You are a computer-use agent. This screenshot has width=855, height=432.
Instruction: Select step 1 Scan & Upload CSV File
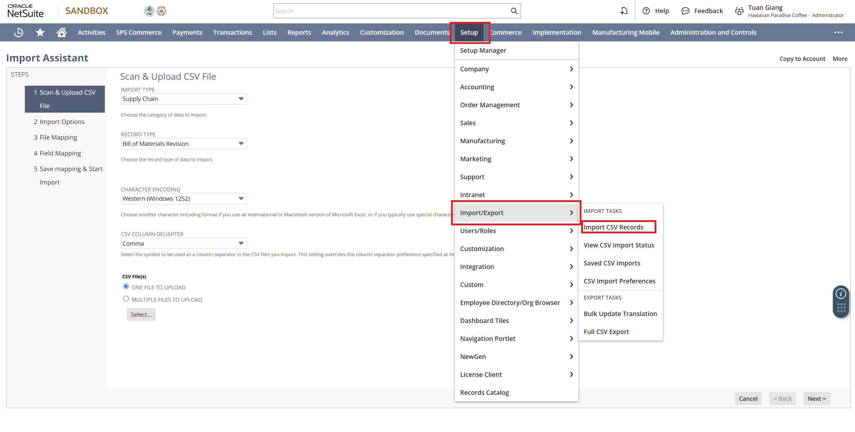(65, 99)
